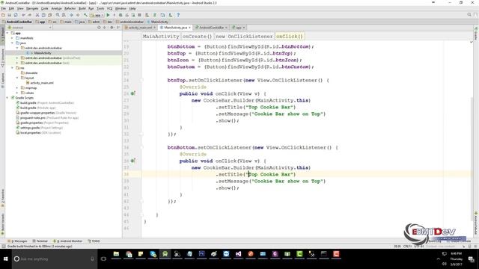Select the settings.gradle file
The image size is (479, 269).
(40, 128)
